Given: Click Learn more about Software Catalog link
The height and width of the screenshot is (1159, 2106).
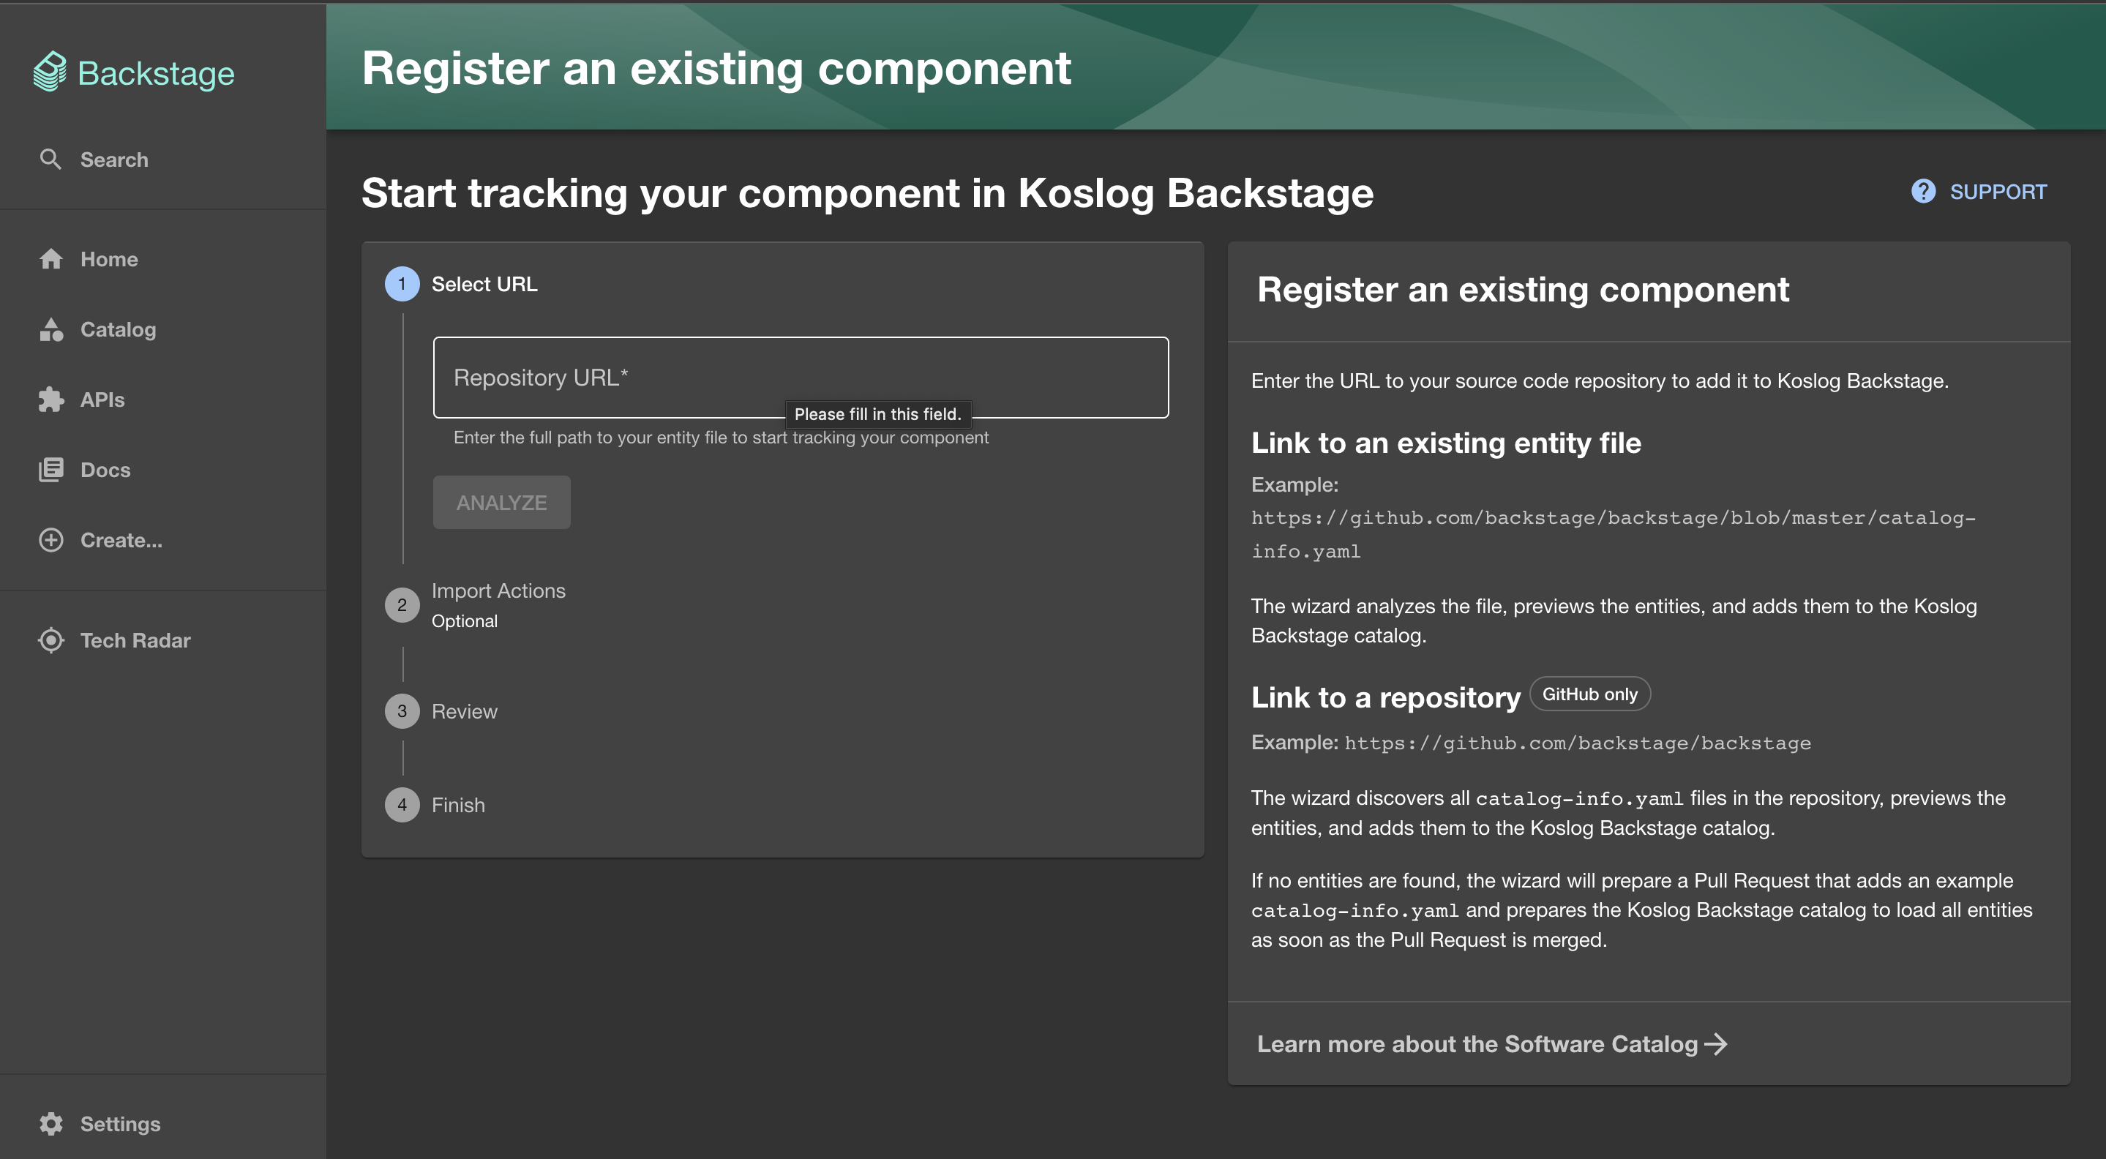Looking at the screenshot, I should coord(1491,1042).
